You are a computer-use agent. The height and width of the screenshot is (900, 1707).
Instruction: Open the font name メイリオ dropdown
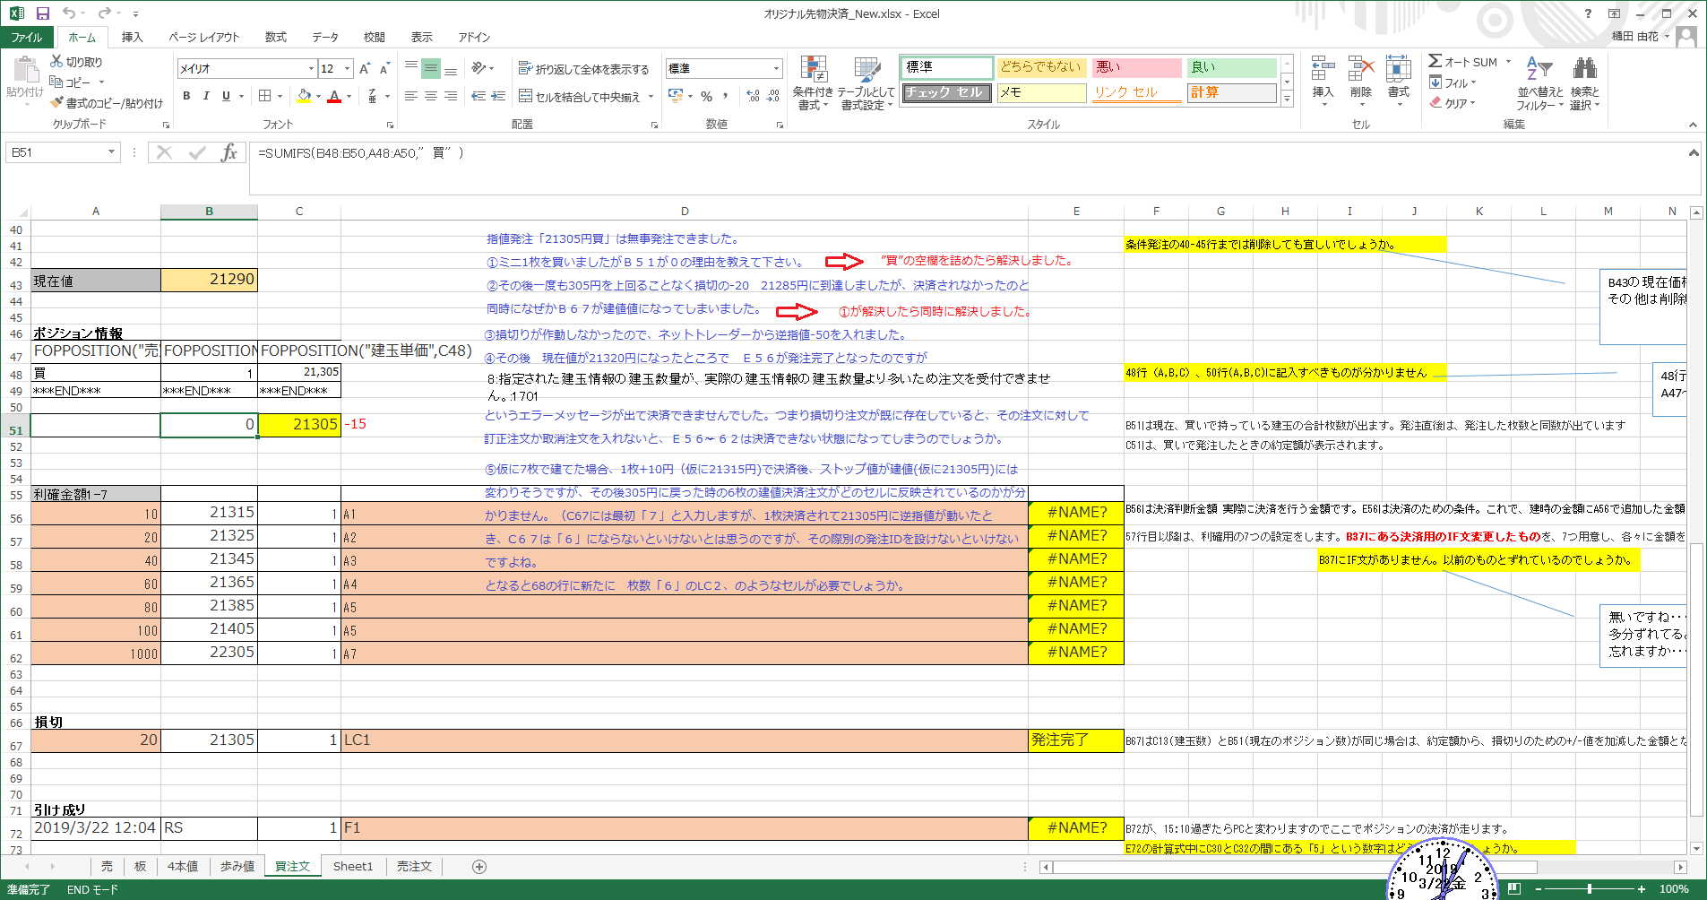tap(311, 69)
